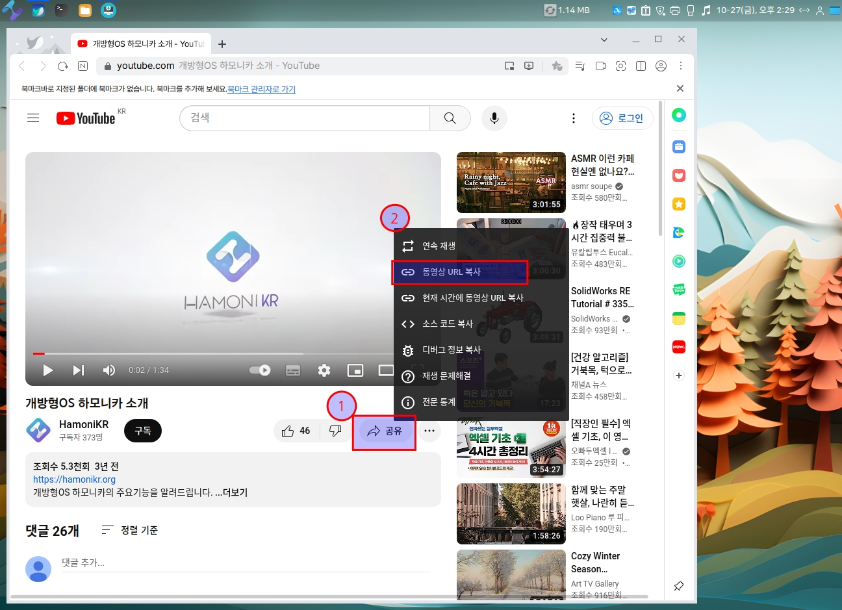Expand description with 더보기
Image resolution: width=842 pixels, height=610 pixels.
click(x=235, y=492)
